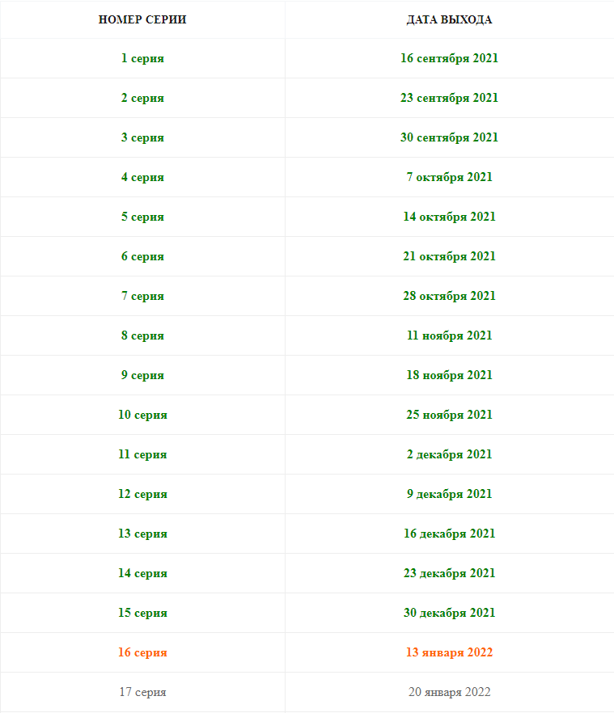614x713 pixels.
Task: Open the 4 серия row
Action: coord(142,177)
